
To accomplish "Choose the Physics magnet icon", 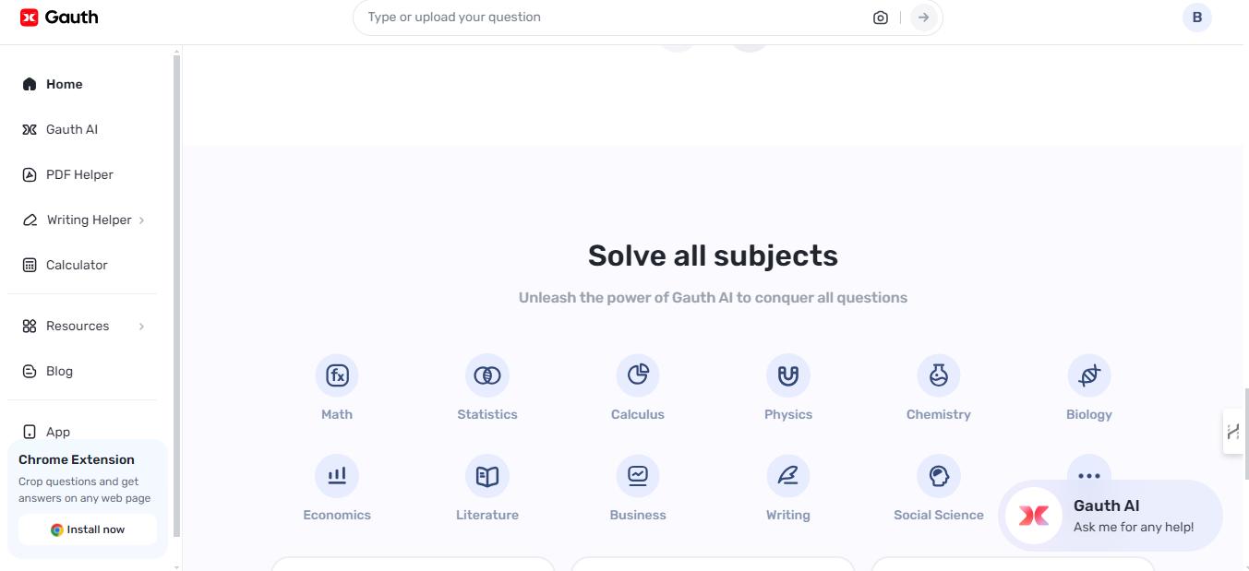I will point(788,375).
